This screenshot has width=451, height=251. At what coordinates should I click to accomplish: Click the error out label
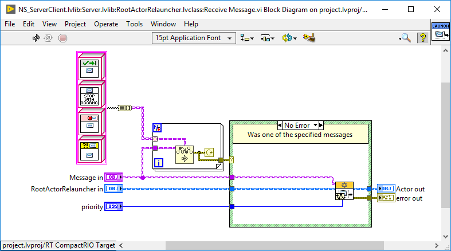pos(409,198)
